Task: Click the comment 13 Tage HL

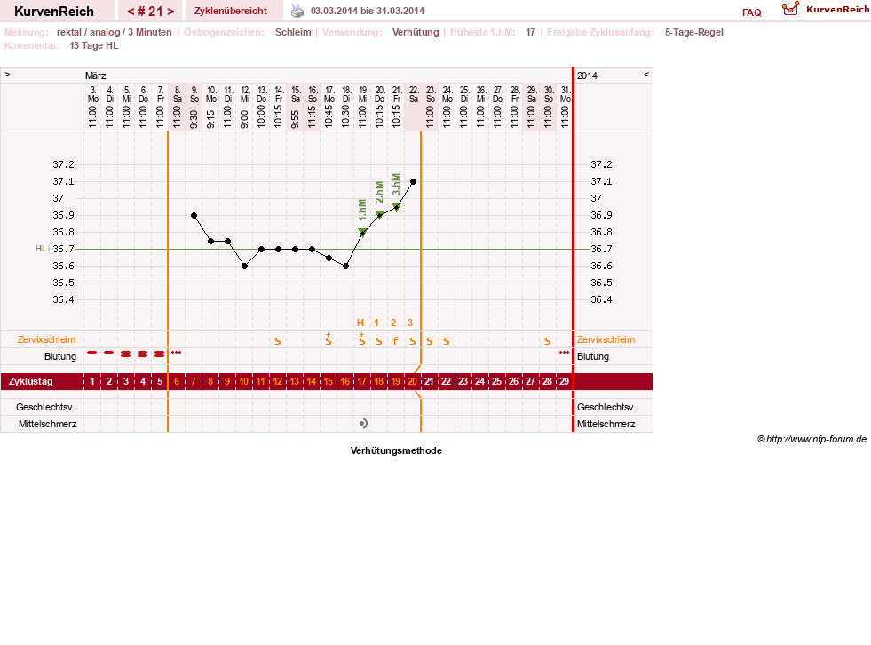Action: (x=94, y=45)
